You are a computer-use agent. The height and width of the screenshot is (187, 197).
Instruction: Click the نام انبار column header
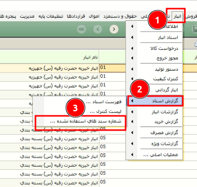[x=50, y=57]
